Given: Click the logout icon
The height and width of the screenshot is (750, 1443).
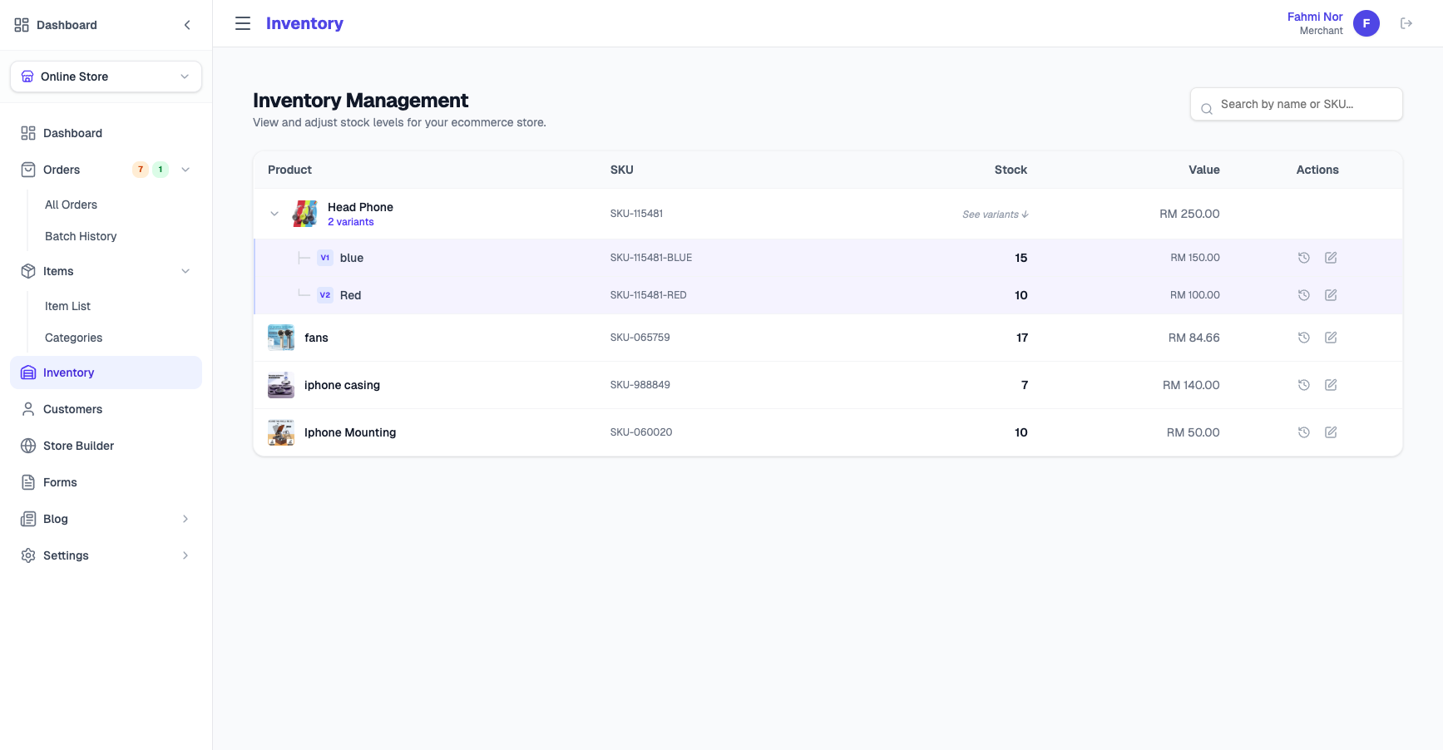Looking at the screenshot, I should click(1406, 23).
